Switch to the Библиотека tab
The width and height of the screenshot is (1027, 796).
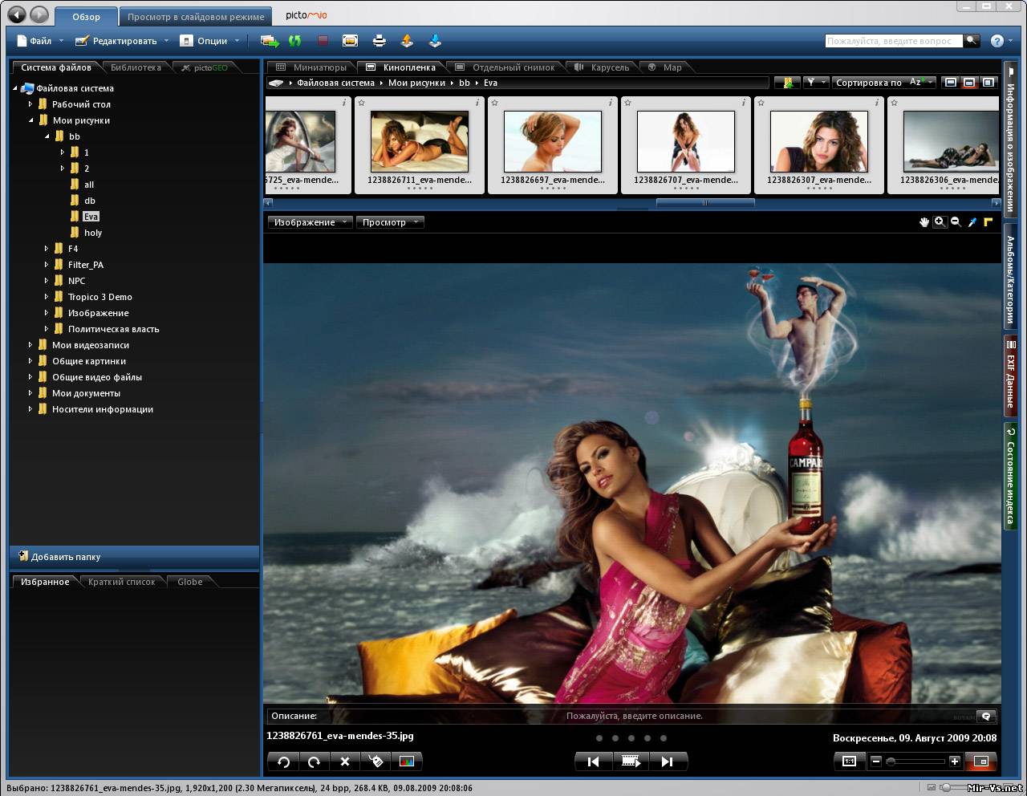[x=136, y=67]
